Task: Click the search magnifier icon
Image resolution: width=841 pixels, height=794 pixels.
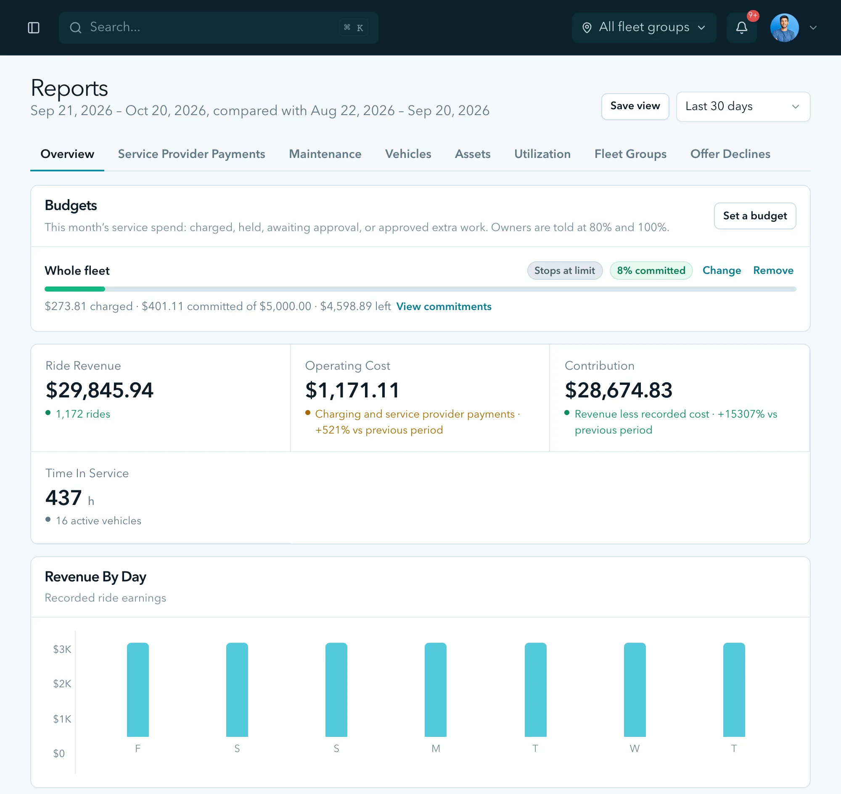Action: [75, 27]
